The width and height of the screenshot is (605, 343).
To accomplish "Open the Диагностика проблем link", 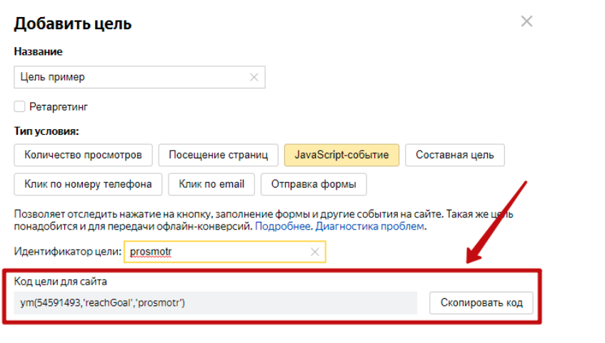I will pos(369,226).
